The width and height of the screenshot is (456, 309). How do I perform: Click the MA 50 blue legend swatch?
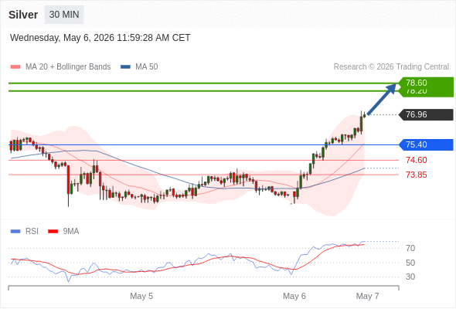tap(125, 67)
